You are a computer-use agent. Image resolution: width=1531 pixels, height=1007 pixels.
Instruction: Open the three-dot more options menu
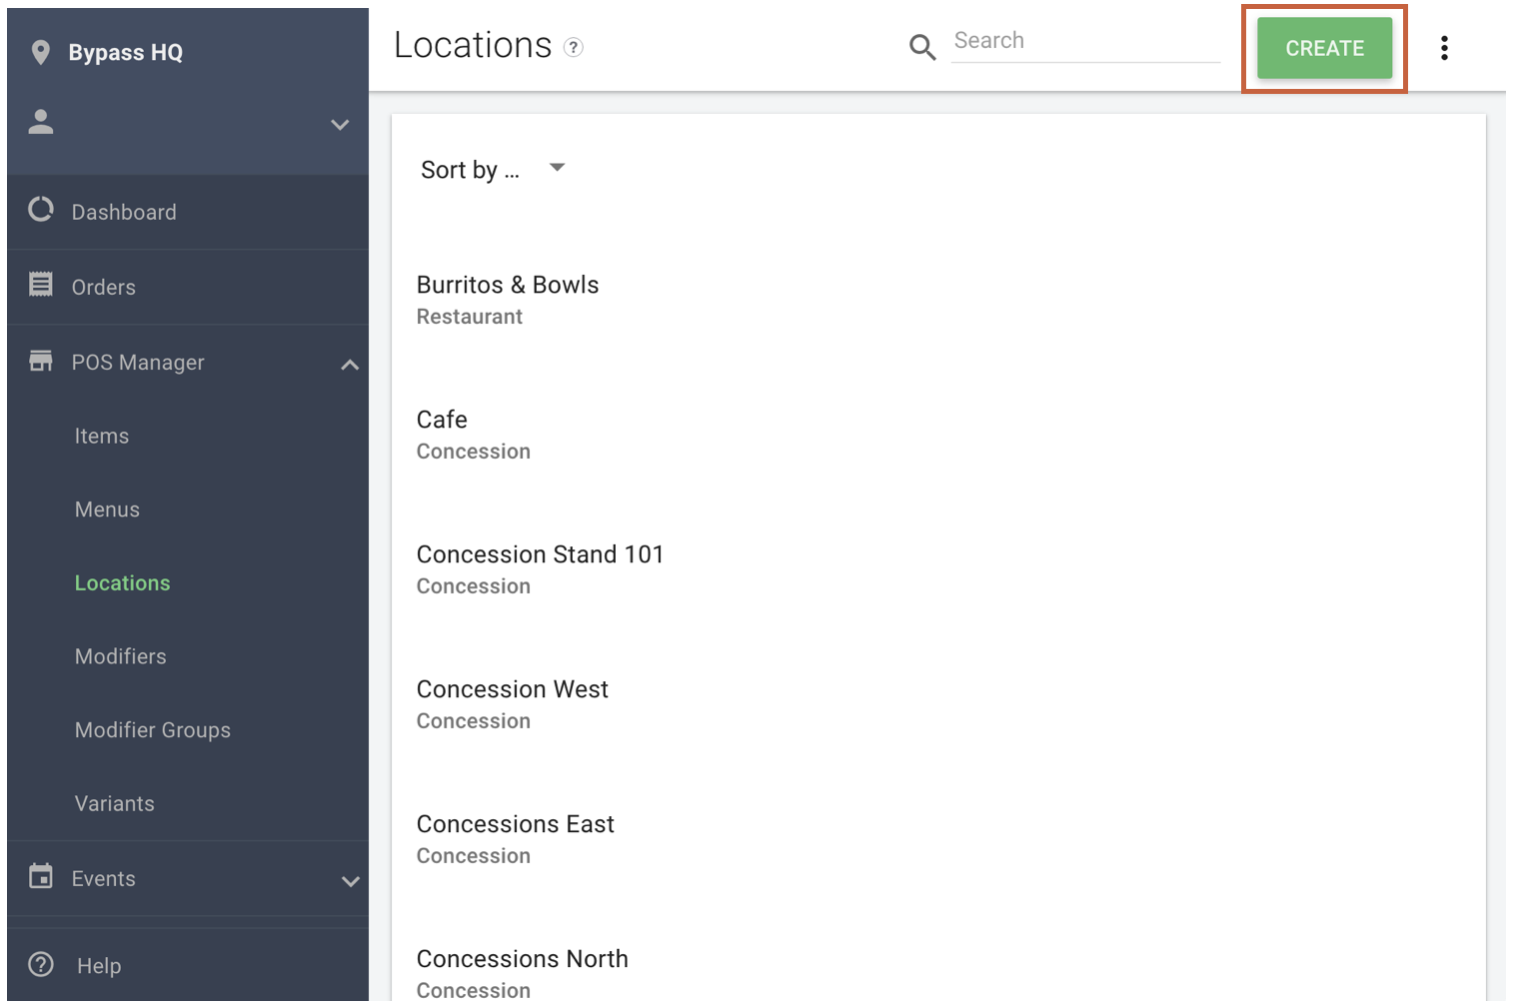pos(1444,48)
